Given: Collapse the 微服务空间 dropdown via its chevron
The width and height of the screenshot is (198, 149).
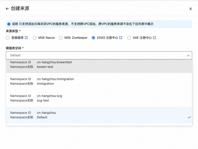Looking at the screenshot, I should coord(188,55).
